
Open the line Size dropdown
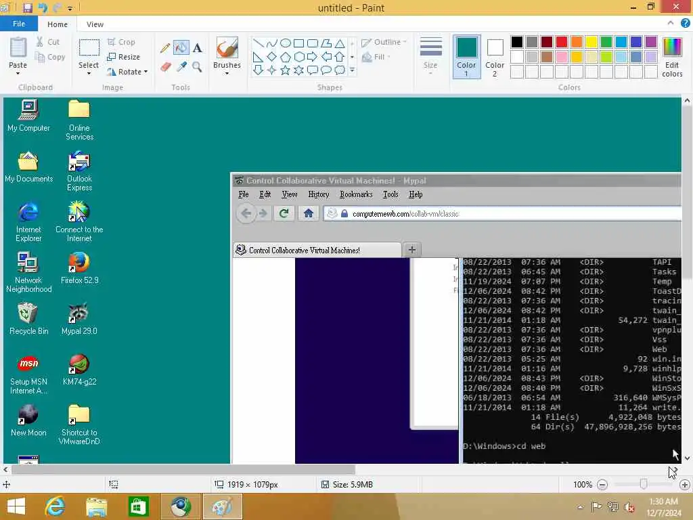[x=430, y=57]
